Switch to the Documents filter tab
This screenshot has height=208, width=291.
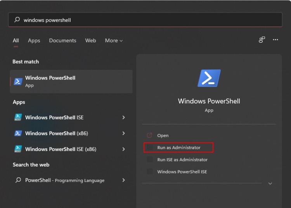(x=62, y=40)
